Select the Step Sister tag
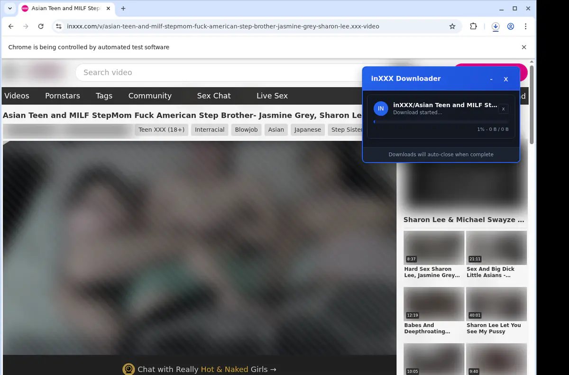This screenshot has height=375, width=569. pyautogui.click(x=345, y=129)
